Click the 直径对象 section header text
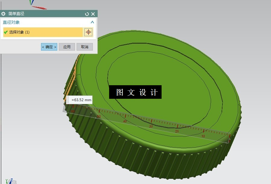The image size is (271, 184). 11,22
